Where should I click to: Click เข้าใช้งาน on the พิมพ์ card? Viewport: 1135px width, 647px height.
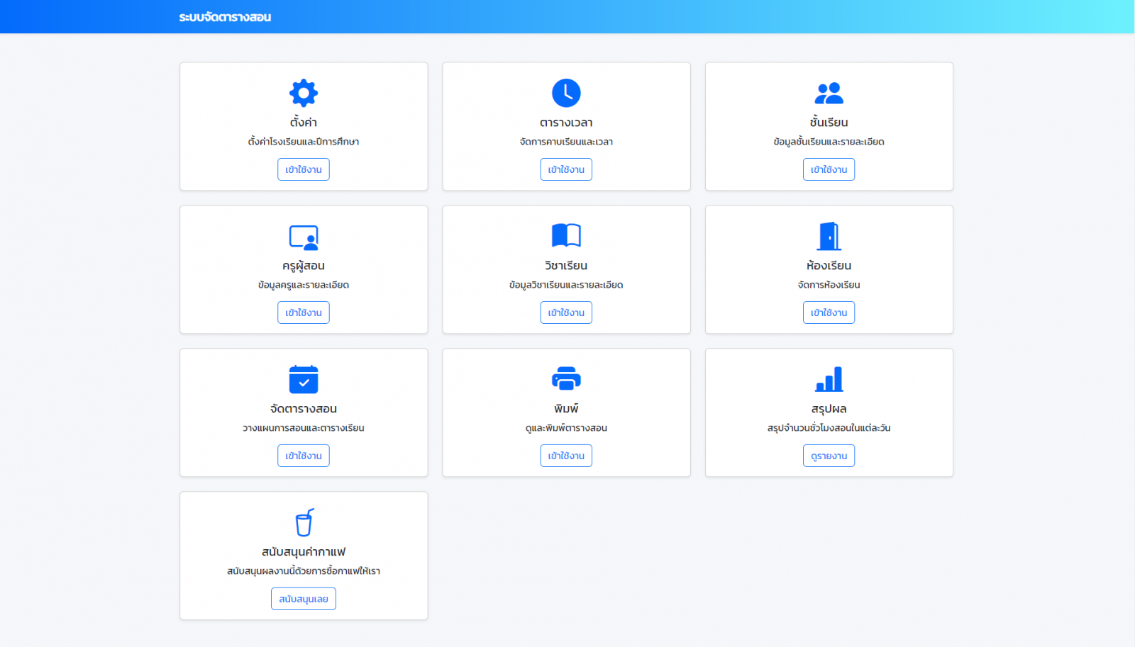pyautogui.click(x=566, y=456)
